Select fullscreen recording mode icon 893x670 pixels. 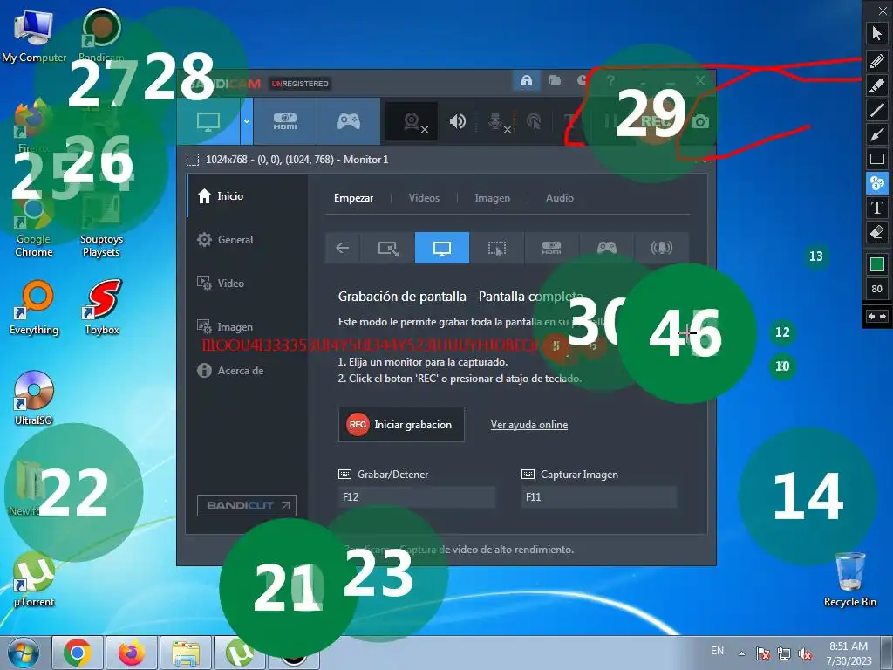[442, 248]
